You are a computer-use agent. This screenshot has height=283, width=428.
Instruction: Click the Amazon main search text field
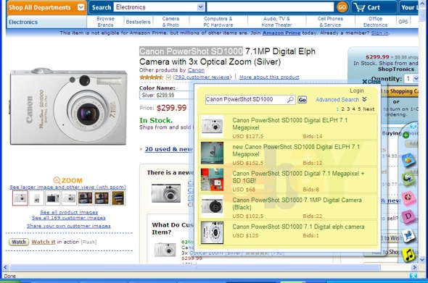pyautogui.click(x=271, y=7)
